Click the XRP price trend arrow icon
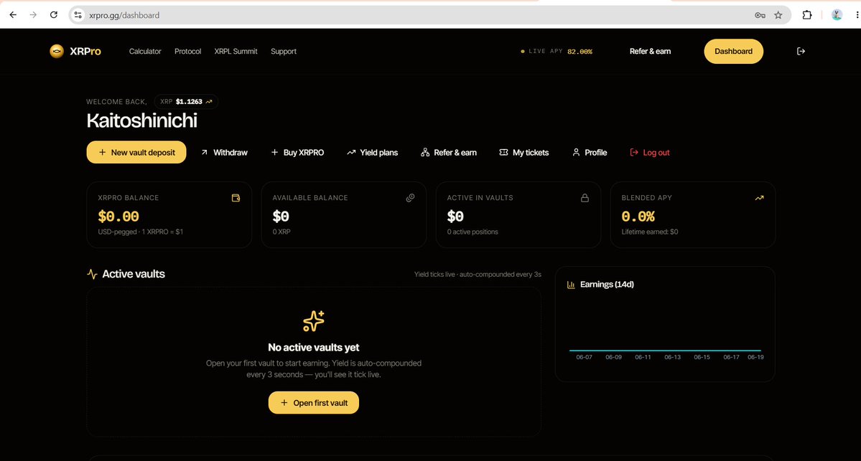The image size is (861, 461). pyautogui.click(x=209, y=101)
